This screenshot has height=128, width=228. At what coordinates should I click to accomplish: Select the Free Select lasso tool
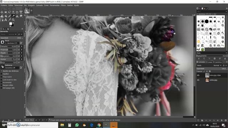coord(10,12)
